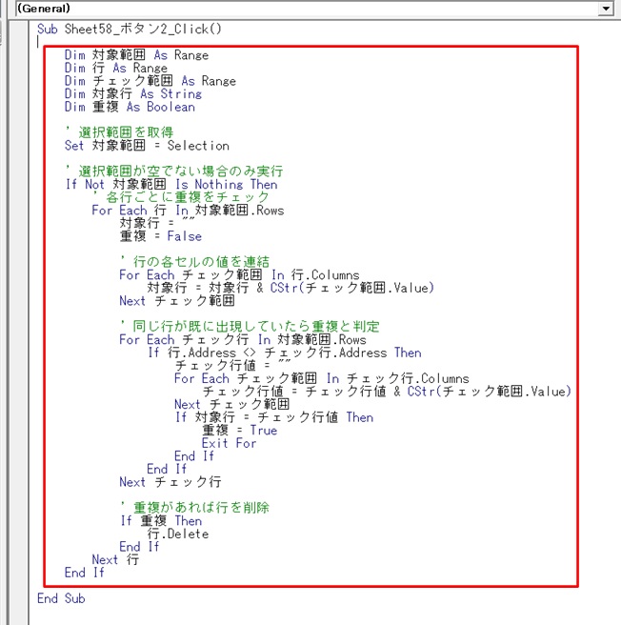The height and width of the screenshot is (625, 621).
Task: Click the 'Dim チェック範囲 As Range' line
Action: [x=150, y=81]
